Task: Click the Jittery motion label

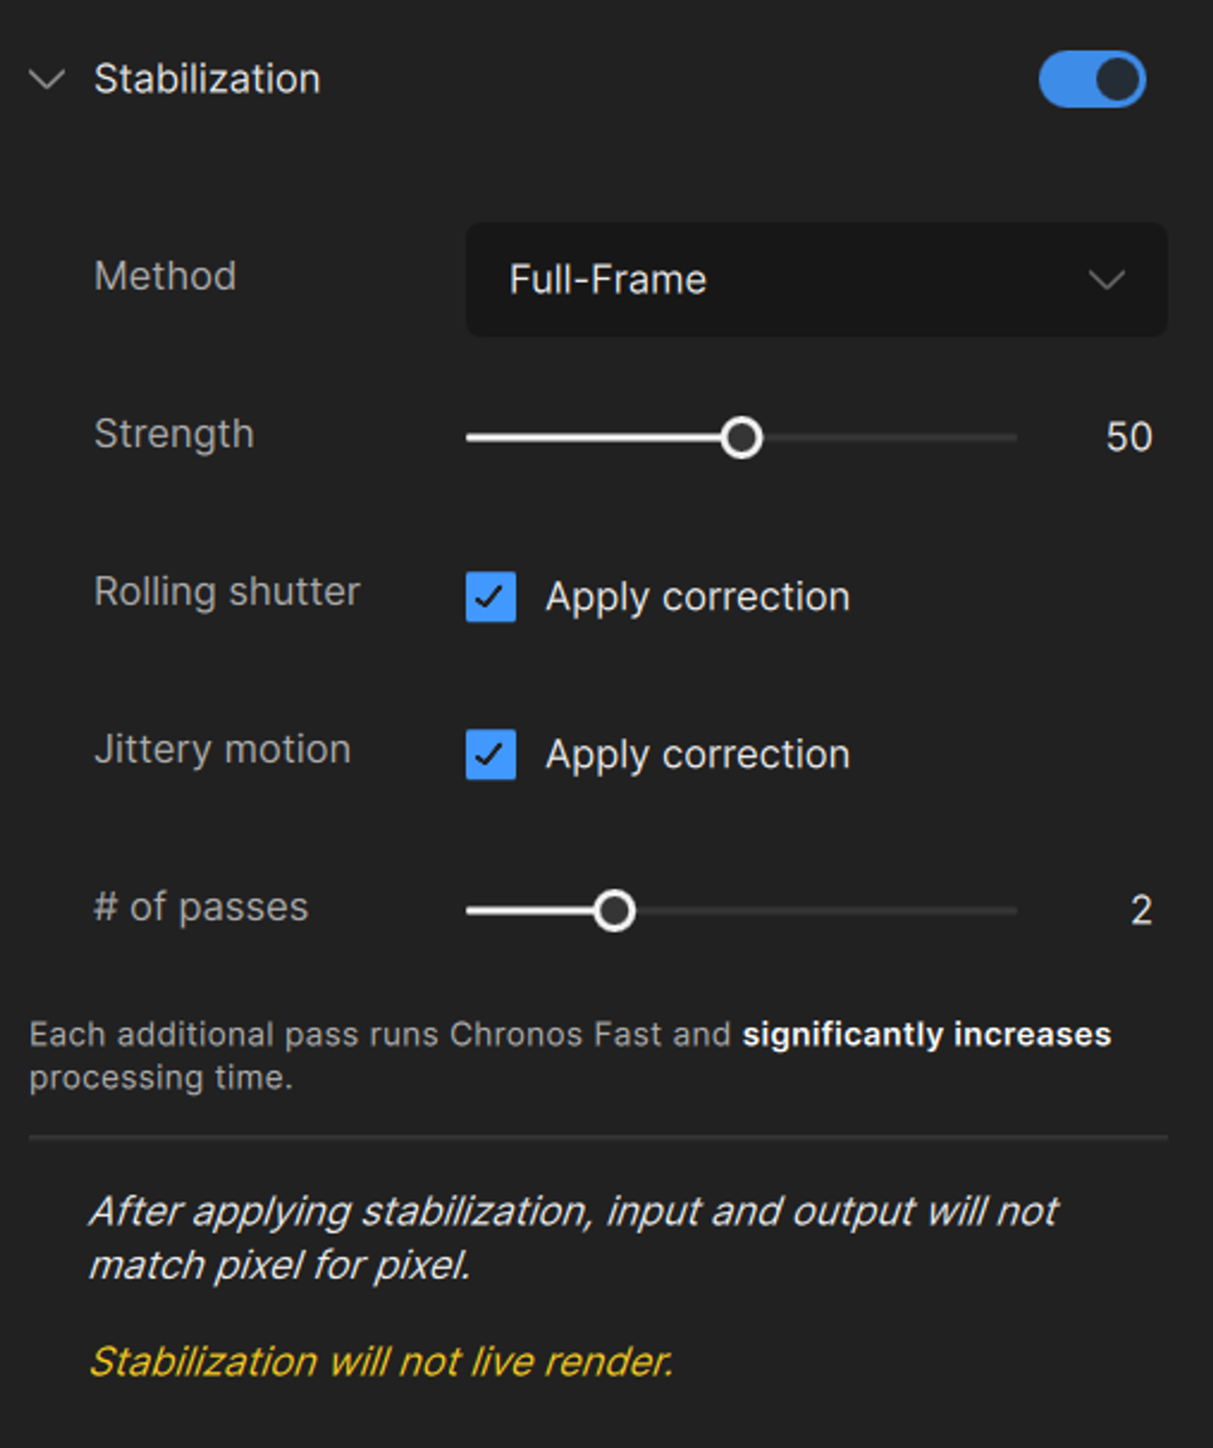Action: (223, 749)
